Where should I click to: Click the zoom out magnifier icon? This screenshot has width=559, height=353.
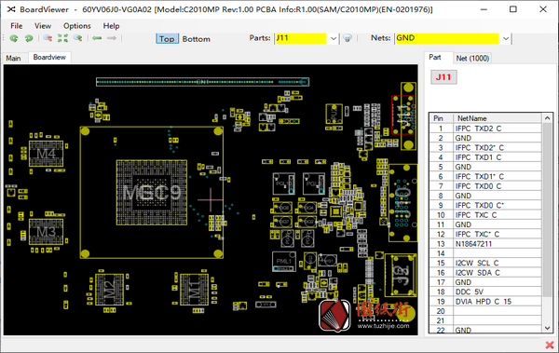tap(48, 38)
